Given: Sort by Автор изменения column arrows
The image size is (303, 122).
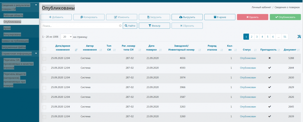Looking at the screenshot, I should pos(101,50).
